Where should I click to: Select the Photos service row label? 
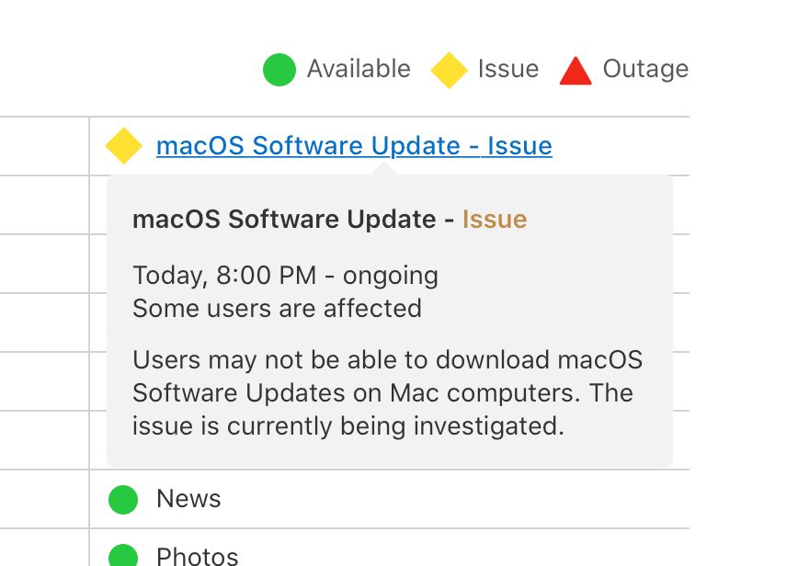[198, 556]
